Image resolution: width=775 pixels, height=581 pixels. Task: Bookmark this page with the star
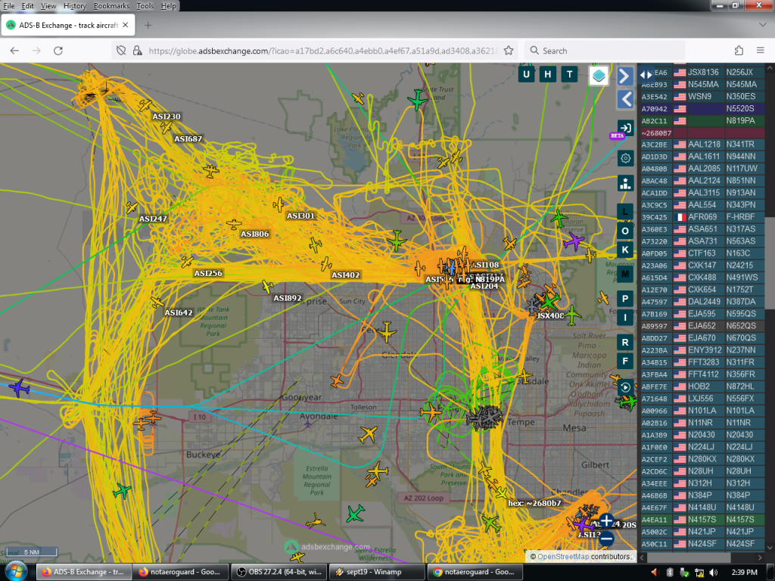coord(509,51)
